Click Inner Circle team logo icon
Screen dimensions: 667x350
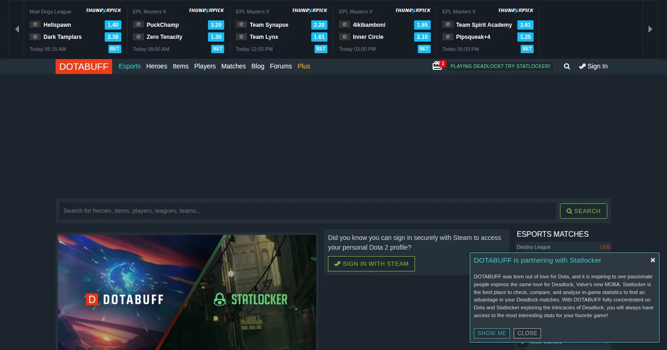(345, 37)
